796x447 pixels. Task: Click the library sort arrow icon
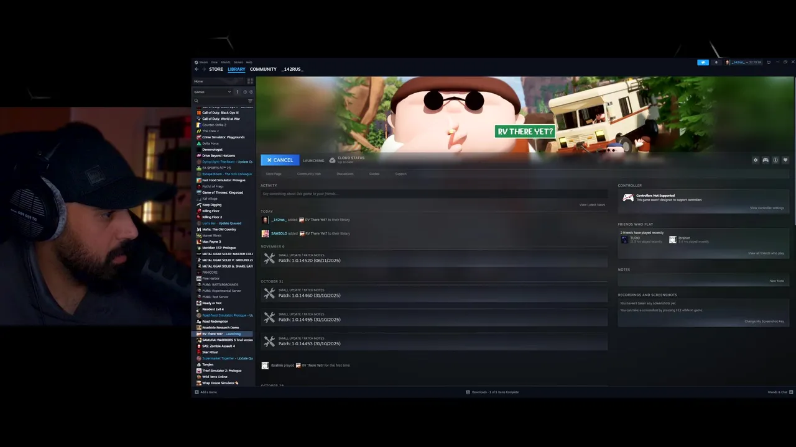click(x=237, y=92)
